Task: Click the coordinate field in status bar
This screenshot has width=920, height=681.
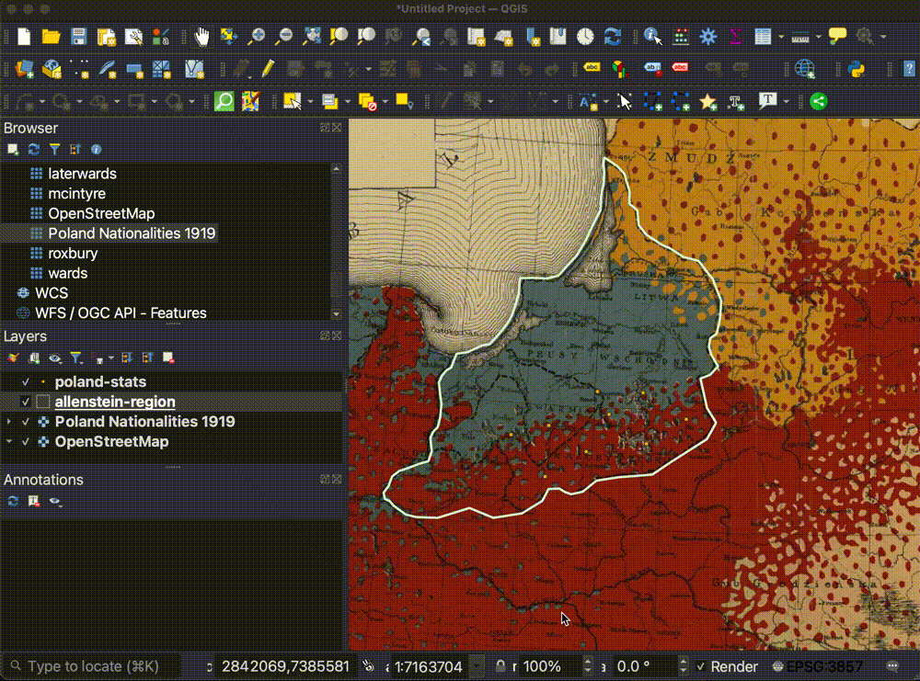Action: [x=285, y=666]
